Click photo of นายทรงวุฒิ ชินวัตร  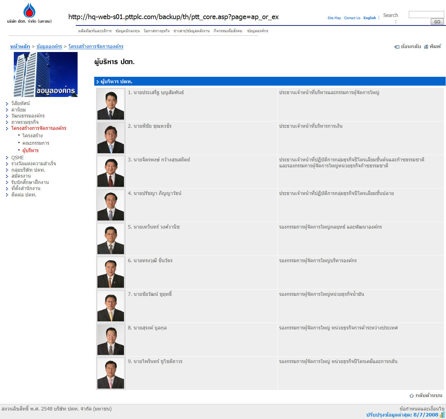coord(111,272)
